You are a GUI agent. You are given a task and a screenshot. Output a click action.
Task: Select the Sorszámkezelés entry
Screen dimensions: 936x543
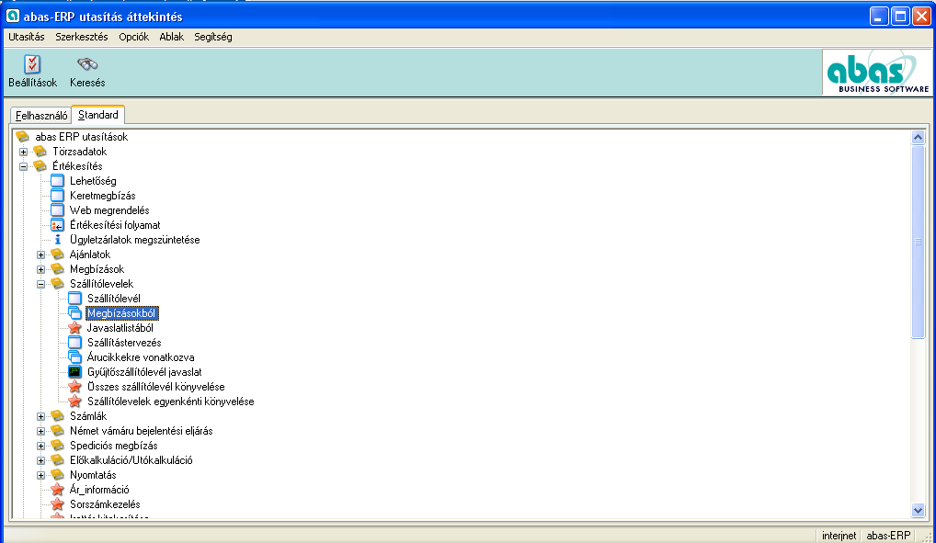pos(105,504)
